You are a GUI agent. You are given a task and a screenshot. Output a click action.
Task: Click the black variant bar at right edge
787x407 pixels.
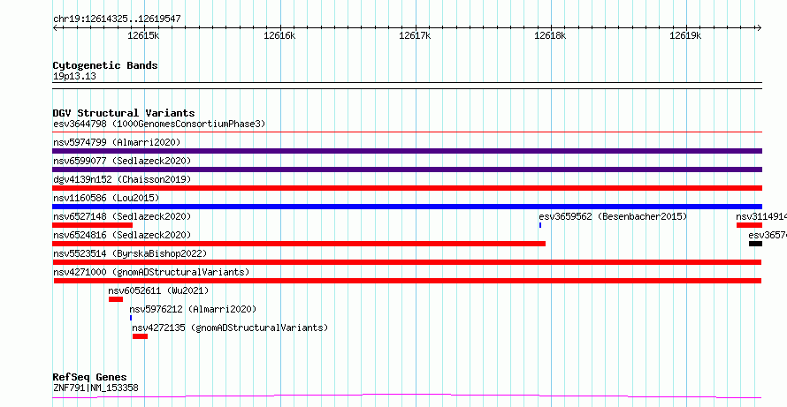[755, 244]
